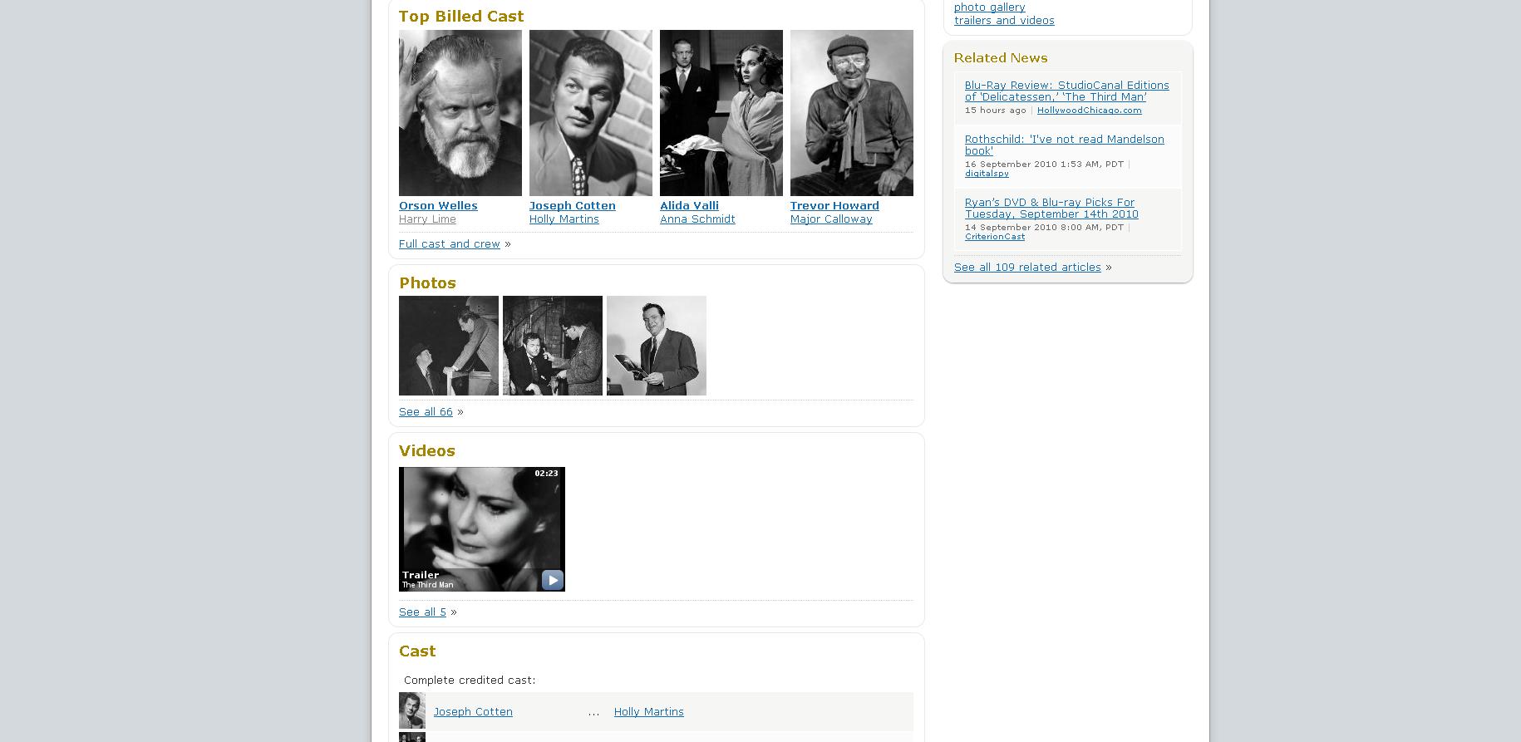The height and width of the screenshot is (742, 1521).
Task: See all 109 related articles
Action: pyautogui.click(x=1027, y=267)
